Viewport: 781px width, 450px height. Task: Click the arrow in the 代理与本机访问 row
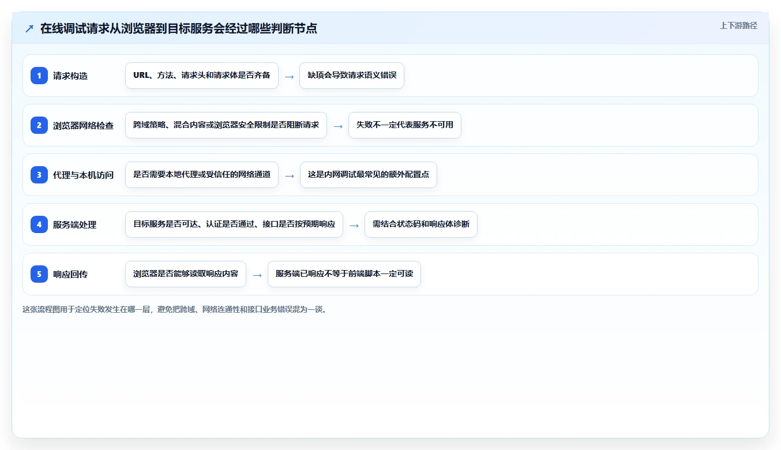290,175
